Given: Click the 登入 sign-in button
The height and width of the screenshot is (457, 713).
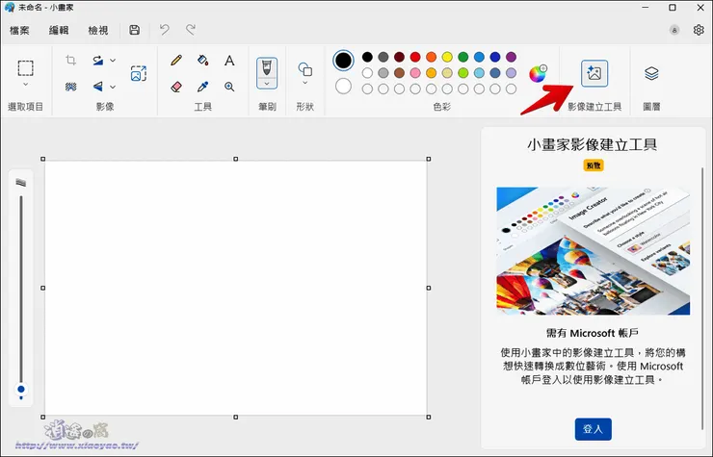Looking at the screenshot, I should (x=593, y=429).
